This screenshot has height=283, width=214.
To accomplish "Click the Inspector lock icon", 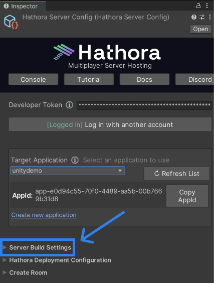I will (198, 6).
